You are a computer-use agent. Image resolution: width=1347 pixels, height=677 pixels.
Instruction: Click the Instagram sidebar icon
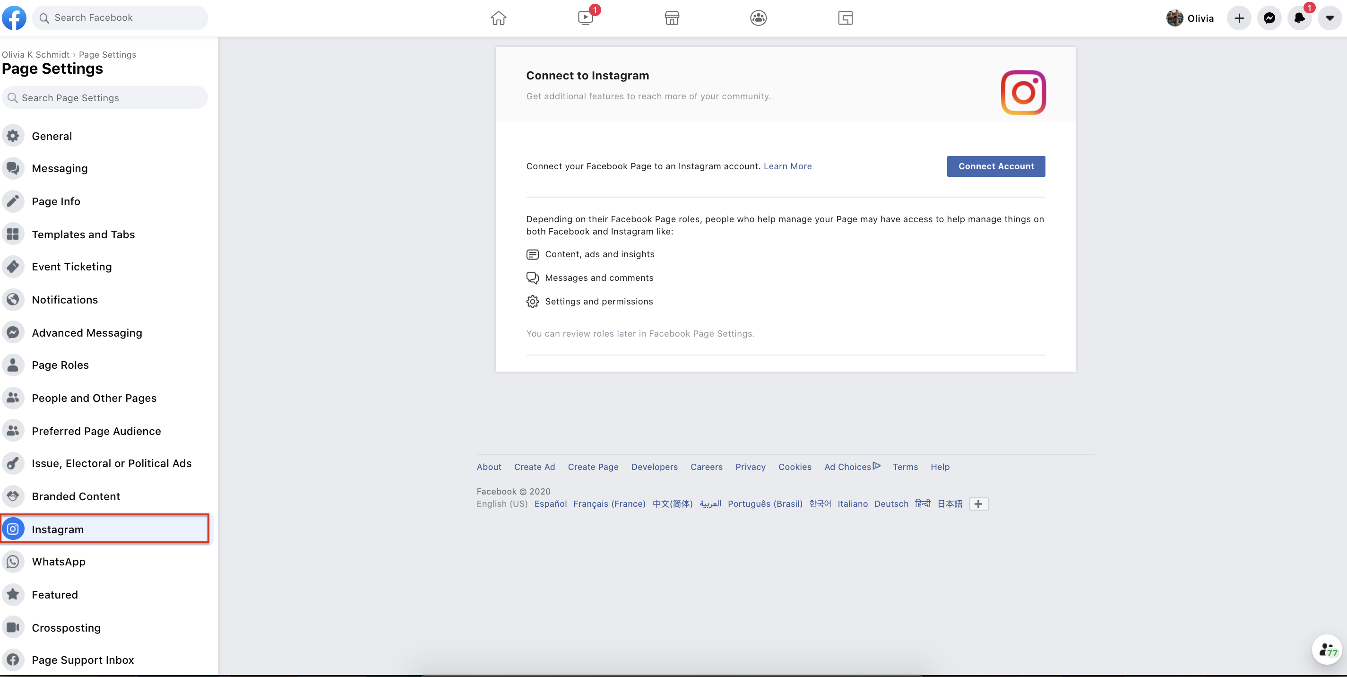click(x=13, y=529)
